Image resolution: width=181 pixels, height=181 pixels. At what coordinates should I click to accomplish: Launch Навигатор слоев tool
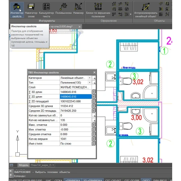point(31,10)
